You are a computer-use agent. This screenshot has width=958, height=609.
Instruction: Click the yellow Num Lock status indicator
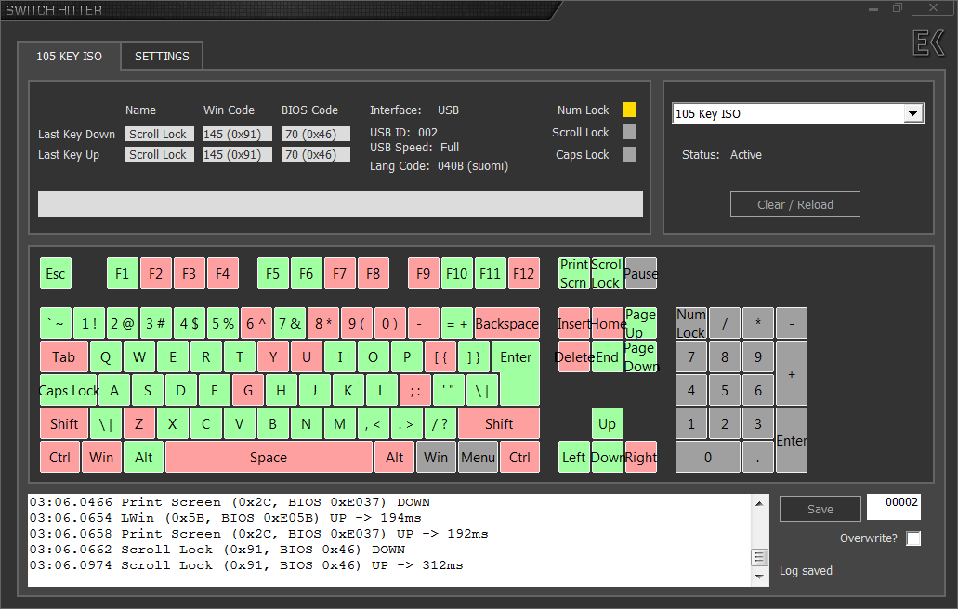[x=630, y=110]
